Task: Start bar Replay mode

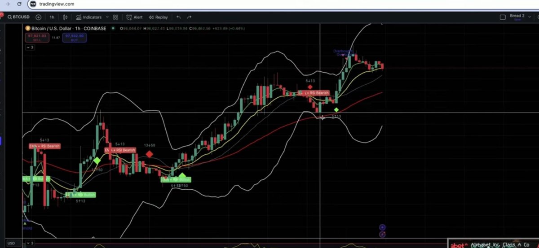Action: click(x=158, y=17)
